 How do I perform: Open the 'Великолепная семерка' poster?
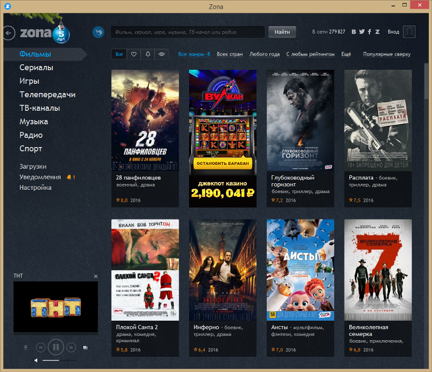pyautogui.click(x=378, y=270)
